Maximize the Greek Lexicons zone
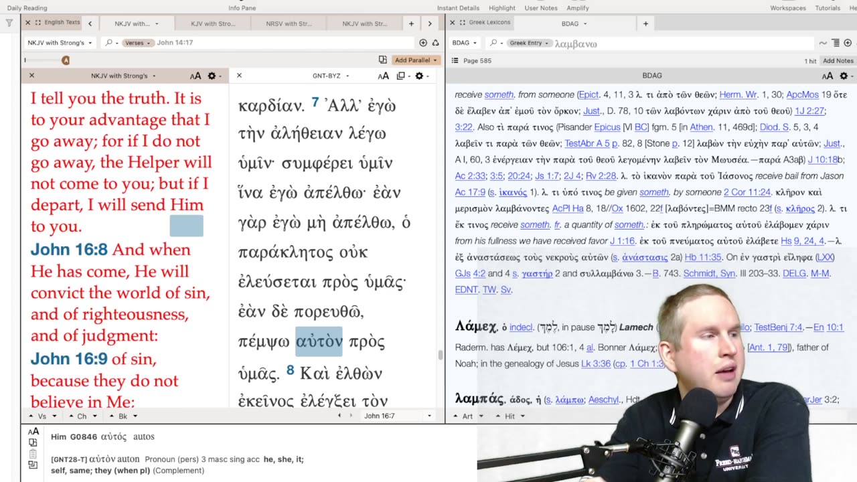857x482 pixels. pyautogui.click(x=463, y=23)
